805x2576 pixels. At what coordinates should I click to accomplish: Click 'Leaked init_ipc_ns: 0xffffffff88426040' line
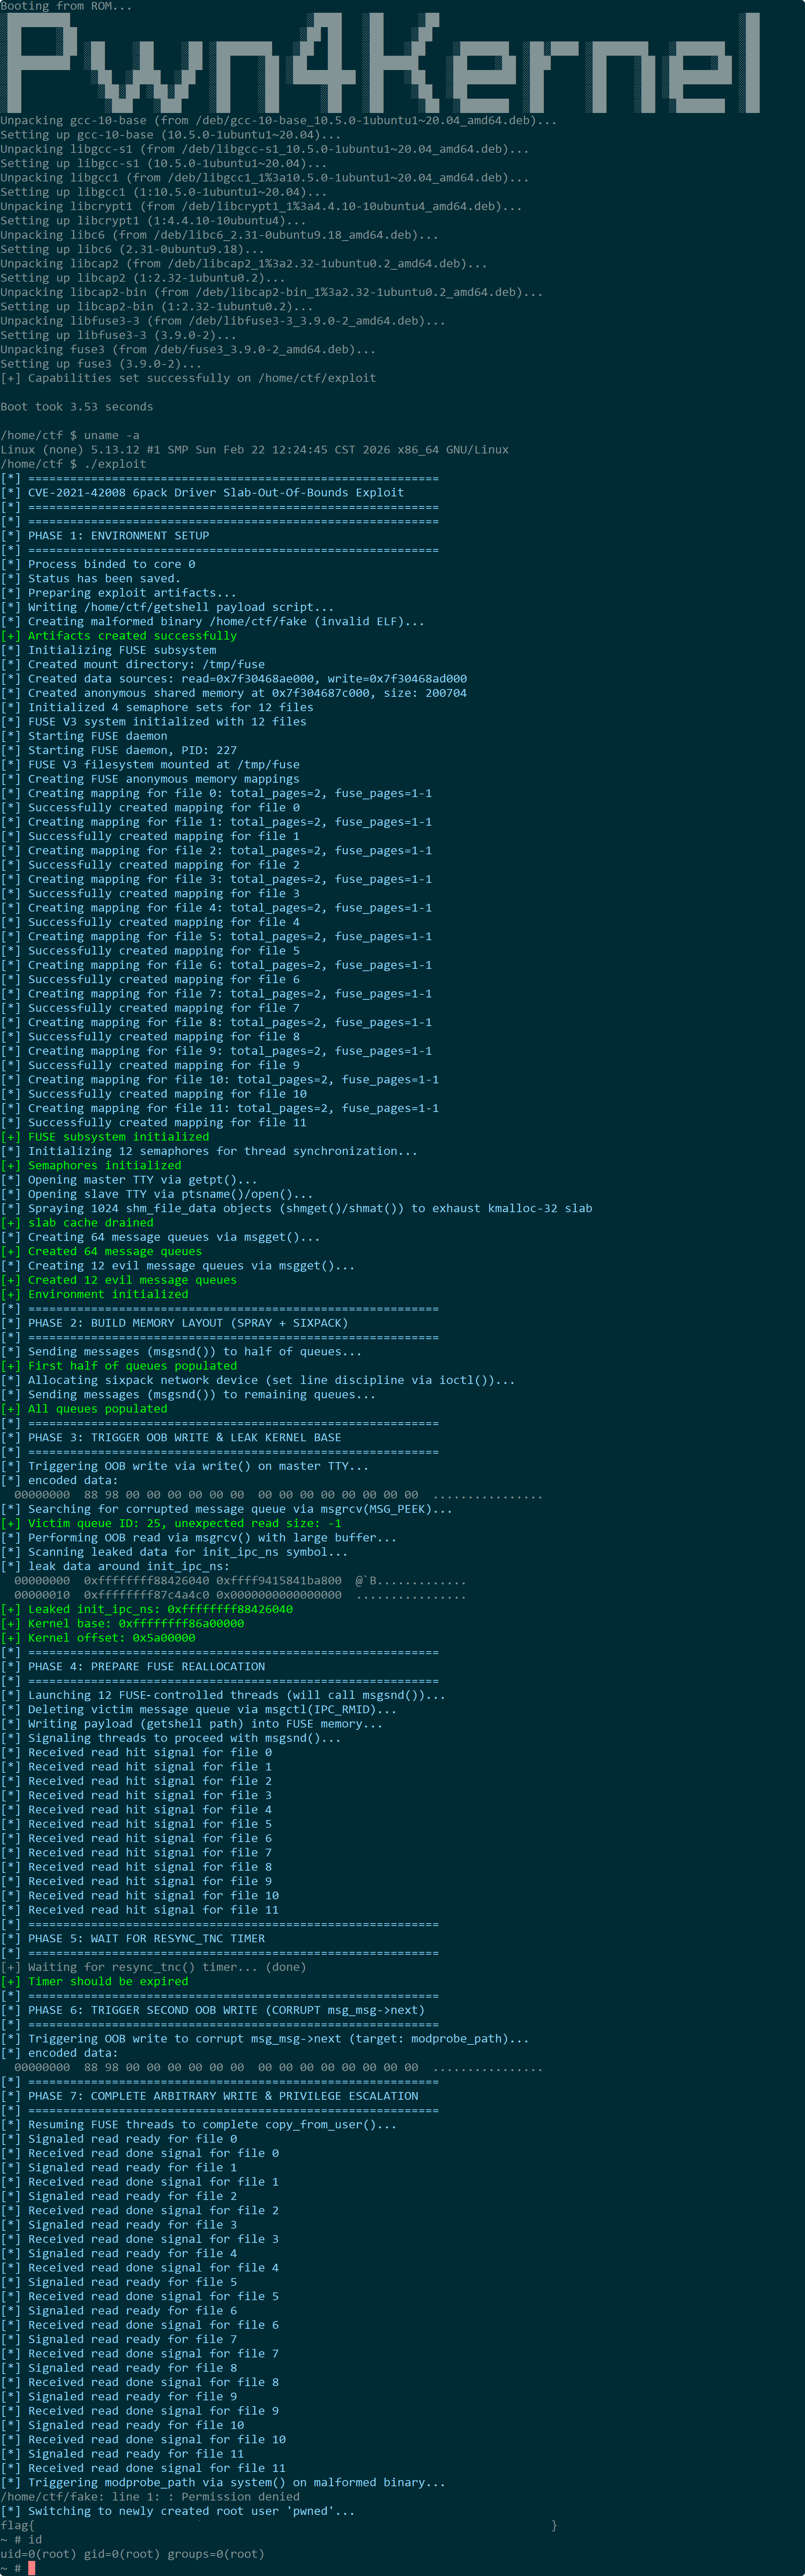pos(146,1609)
